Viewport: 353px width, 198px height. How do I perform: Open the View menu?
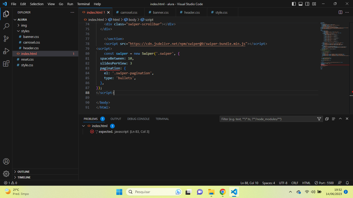coord(51,4)
